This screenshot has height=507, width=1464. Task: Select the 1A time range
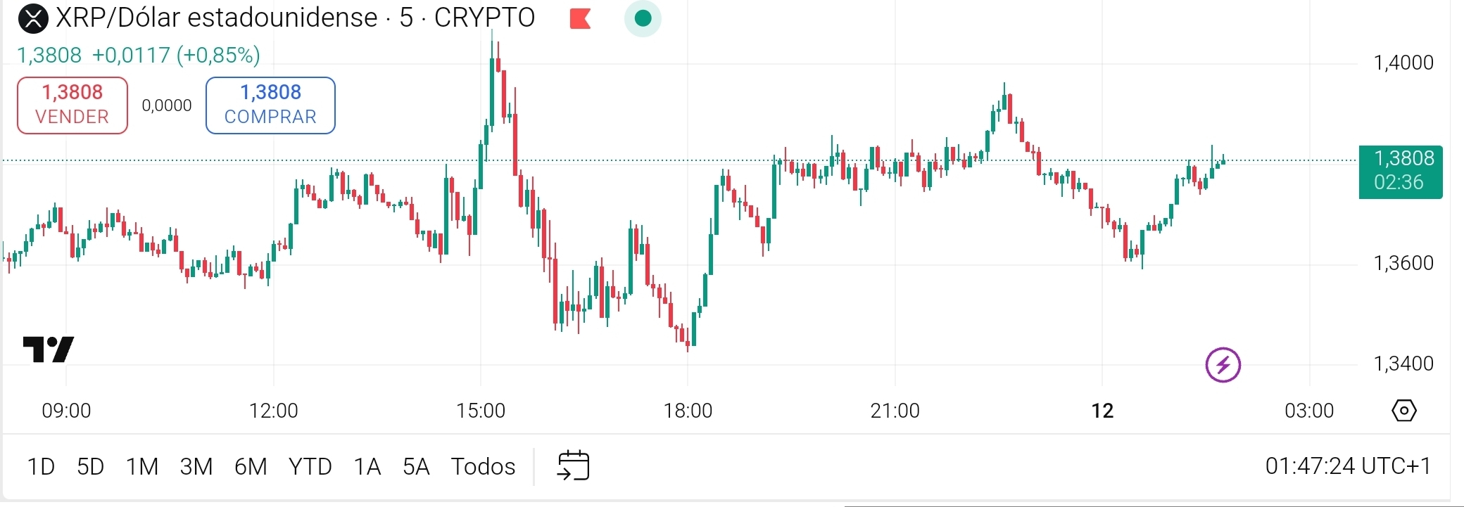pyautogui.click(x=367, y=466)
